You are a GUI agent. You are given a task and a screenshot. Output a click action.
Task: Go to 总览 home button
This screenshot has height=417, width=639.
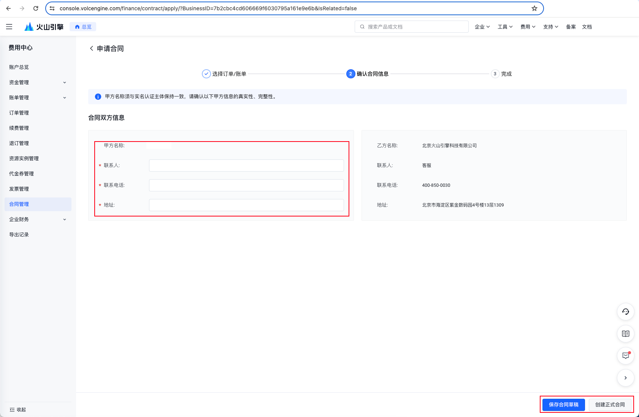pyautogui.click(x=83, y=27)
